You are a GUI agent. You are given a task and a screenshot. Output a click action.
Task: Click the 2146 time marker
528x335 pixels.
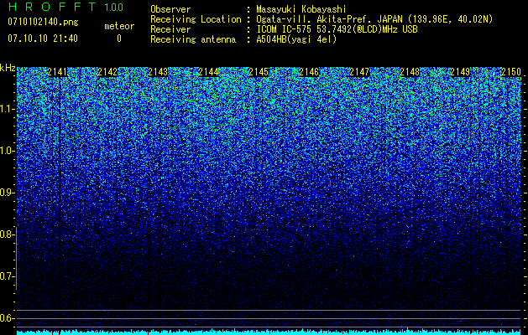coord(309,72)
